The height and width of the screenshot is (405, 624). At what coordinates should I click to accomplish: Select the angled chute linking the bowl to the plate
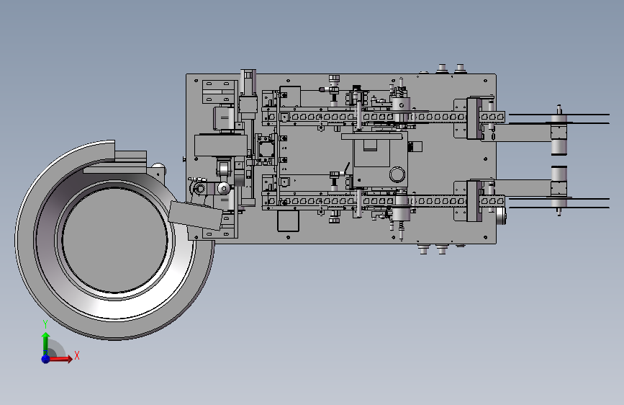(x=194, y=215)
